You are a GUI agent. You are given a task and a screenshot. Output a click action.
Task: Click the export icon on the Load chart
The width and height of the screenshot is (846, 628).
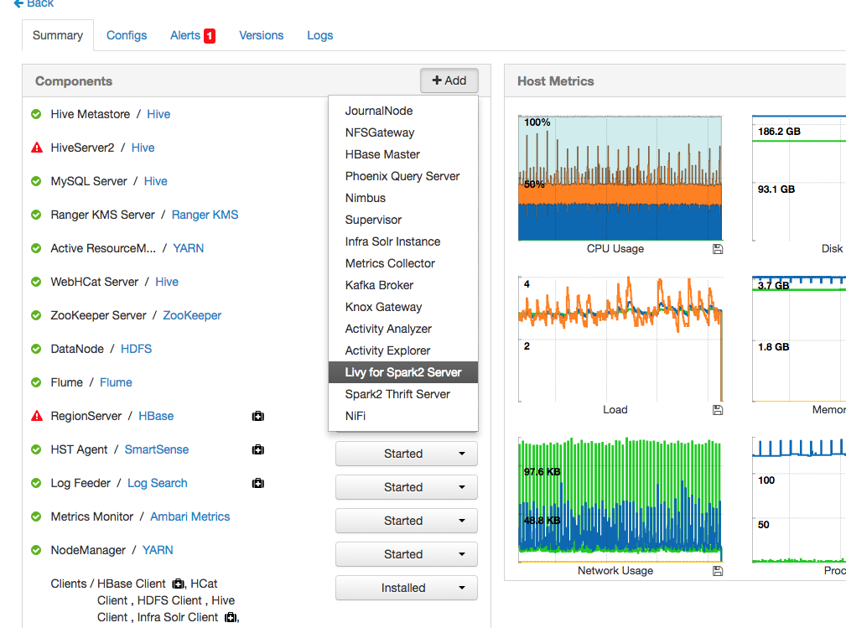(717, 409)
